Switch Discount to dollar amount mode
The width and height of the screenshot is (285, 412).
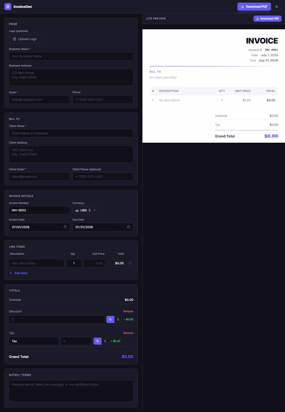pos(118,320)
